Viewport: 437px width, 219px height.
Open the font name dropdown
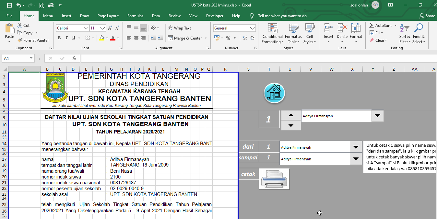(x=86, y=28)
